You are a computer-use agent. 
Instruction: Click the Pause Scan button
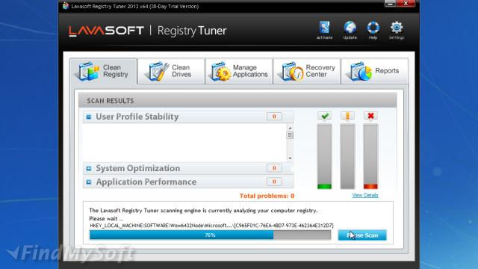(362, 235)
